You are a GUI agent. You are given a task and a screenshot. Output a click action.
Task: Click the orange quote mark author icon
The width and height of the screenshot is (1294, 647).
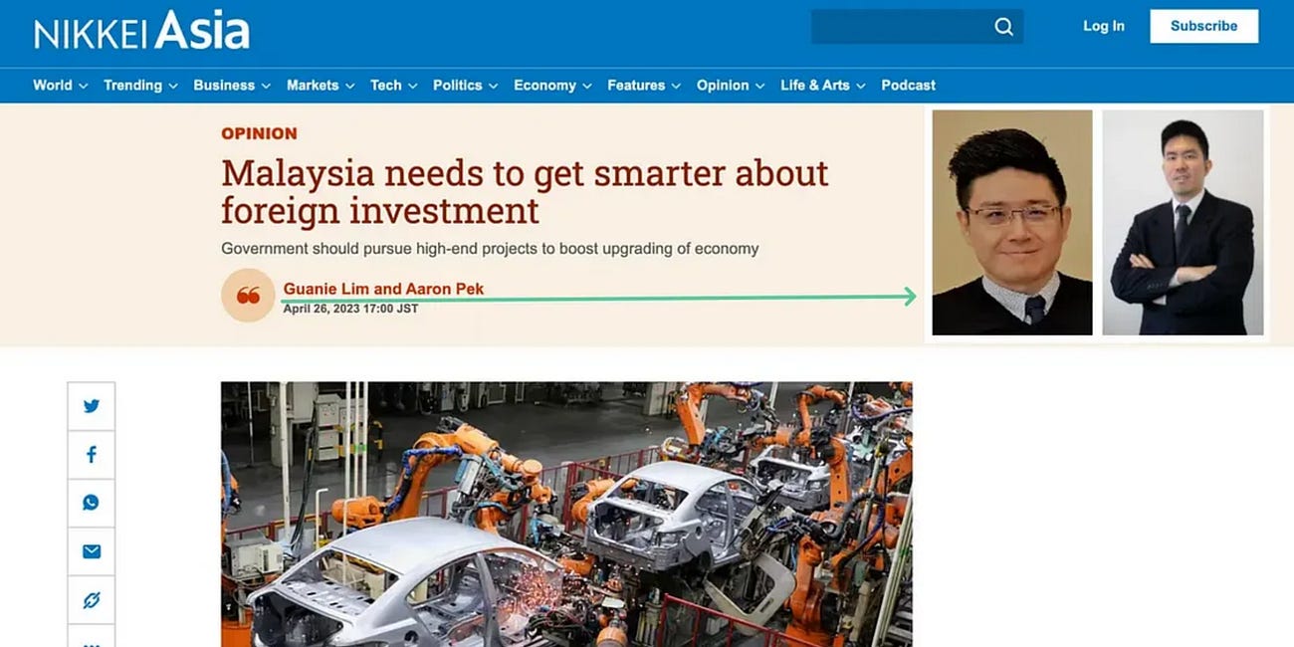coord(248,296)
